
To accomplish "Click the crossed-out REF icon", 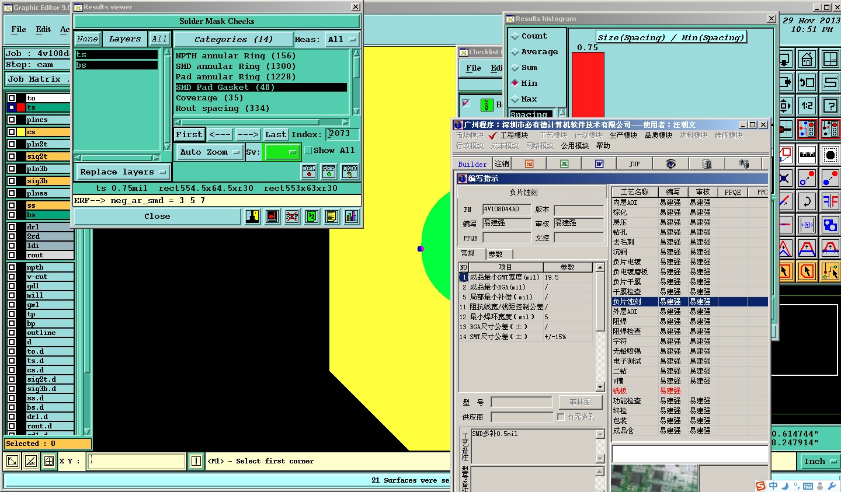I will point(292,217).
